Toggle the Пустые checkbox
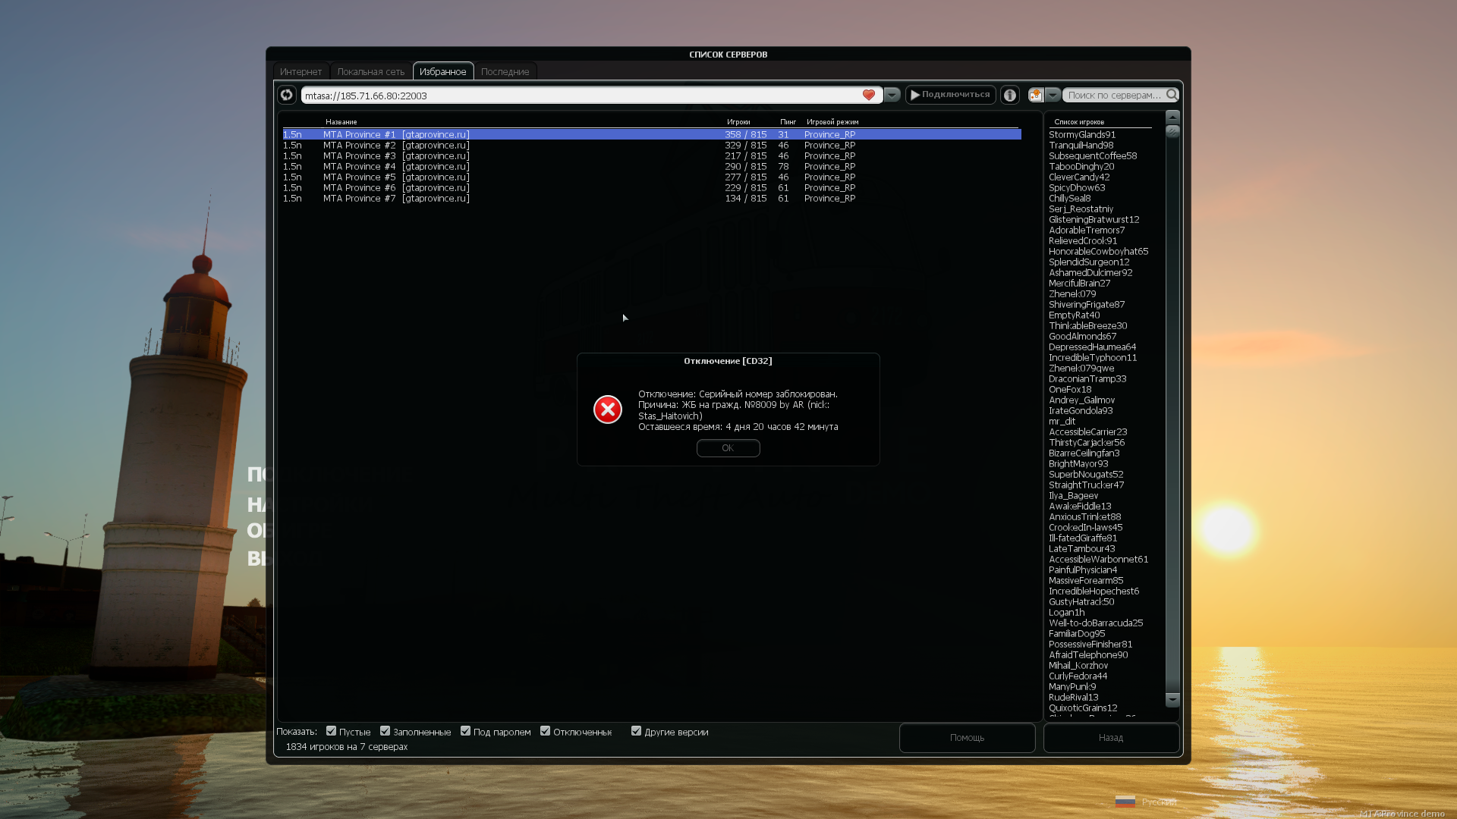The image size is (1457, 819). tap(331, 731)
